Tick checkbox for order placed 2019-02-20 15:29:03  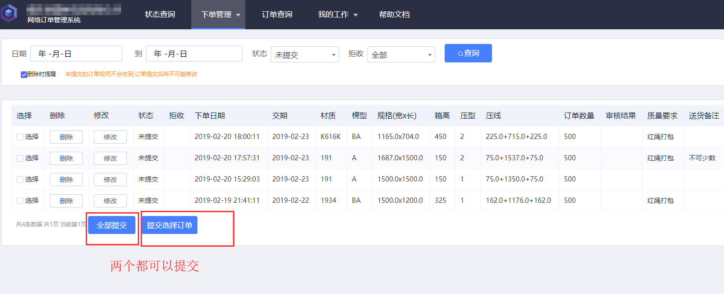point(20,180)
